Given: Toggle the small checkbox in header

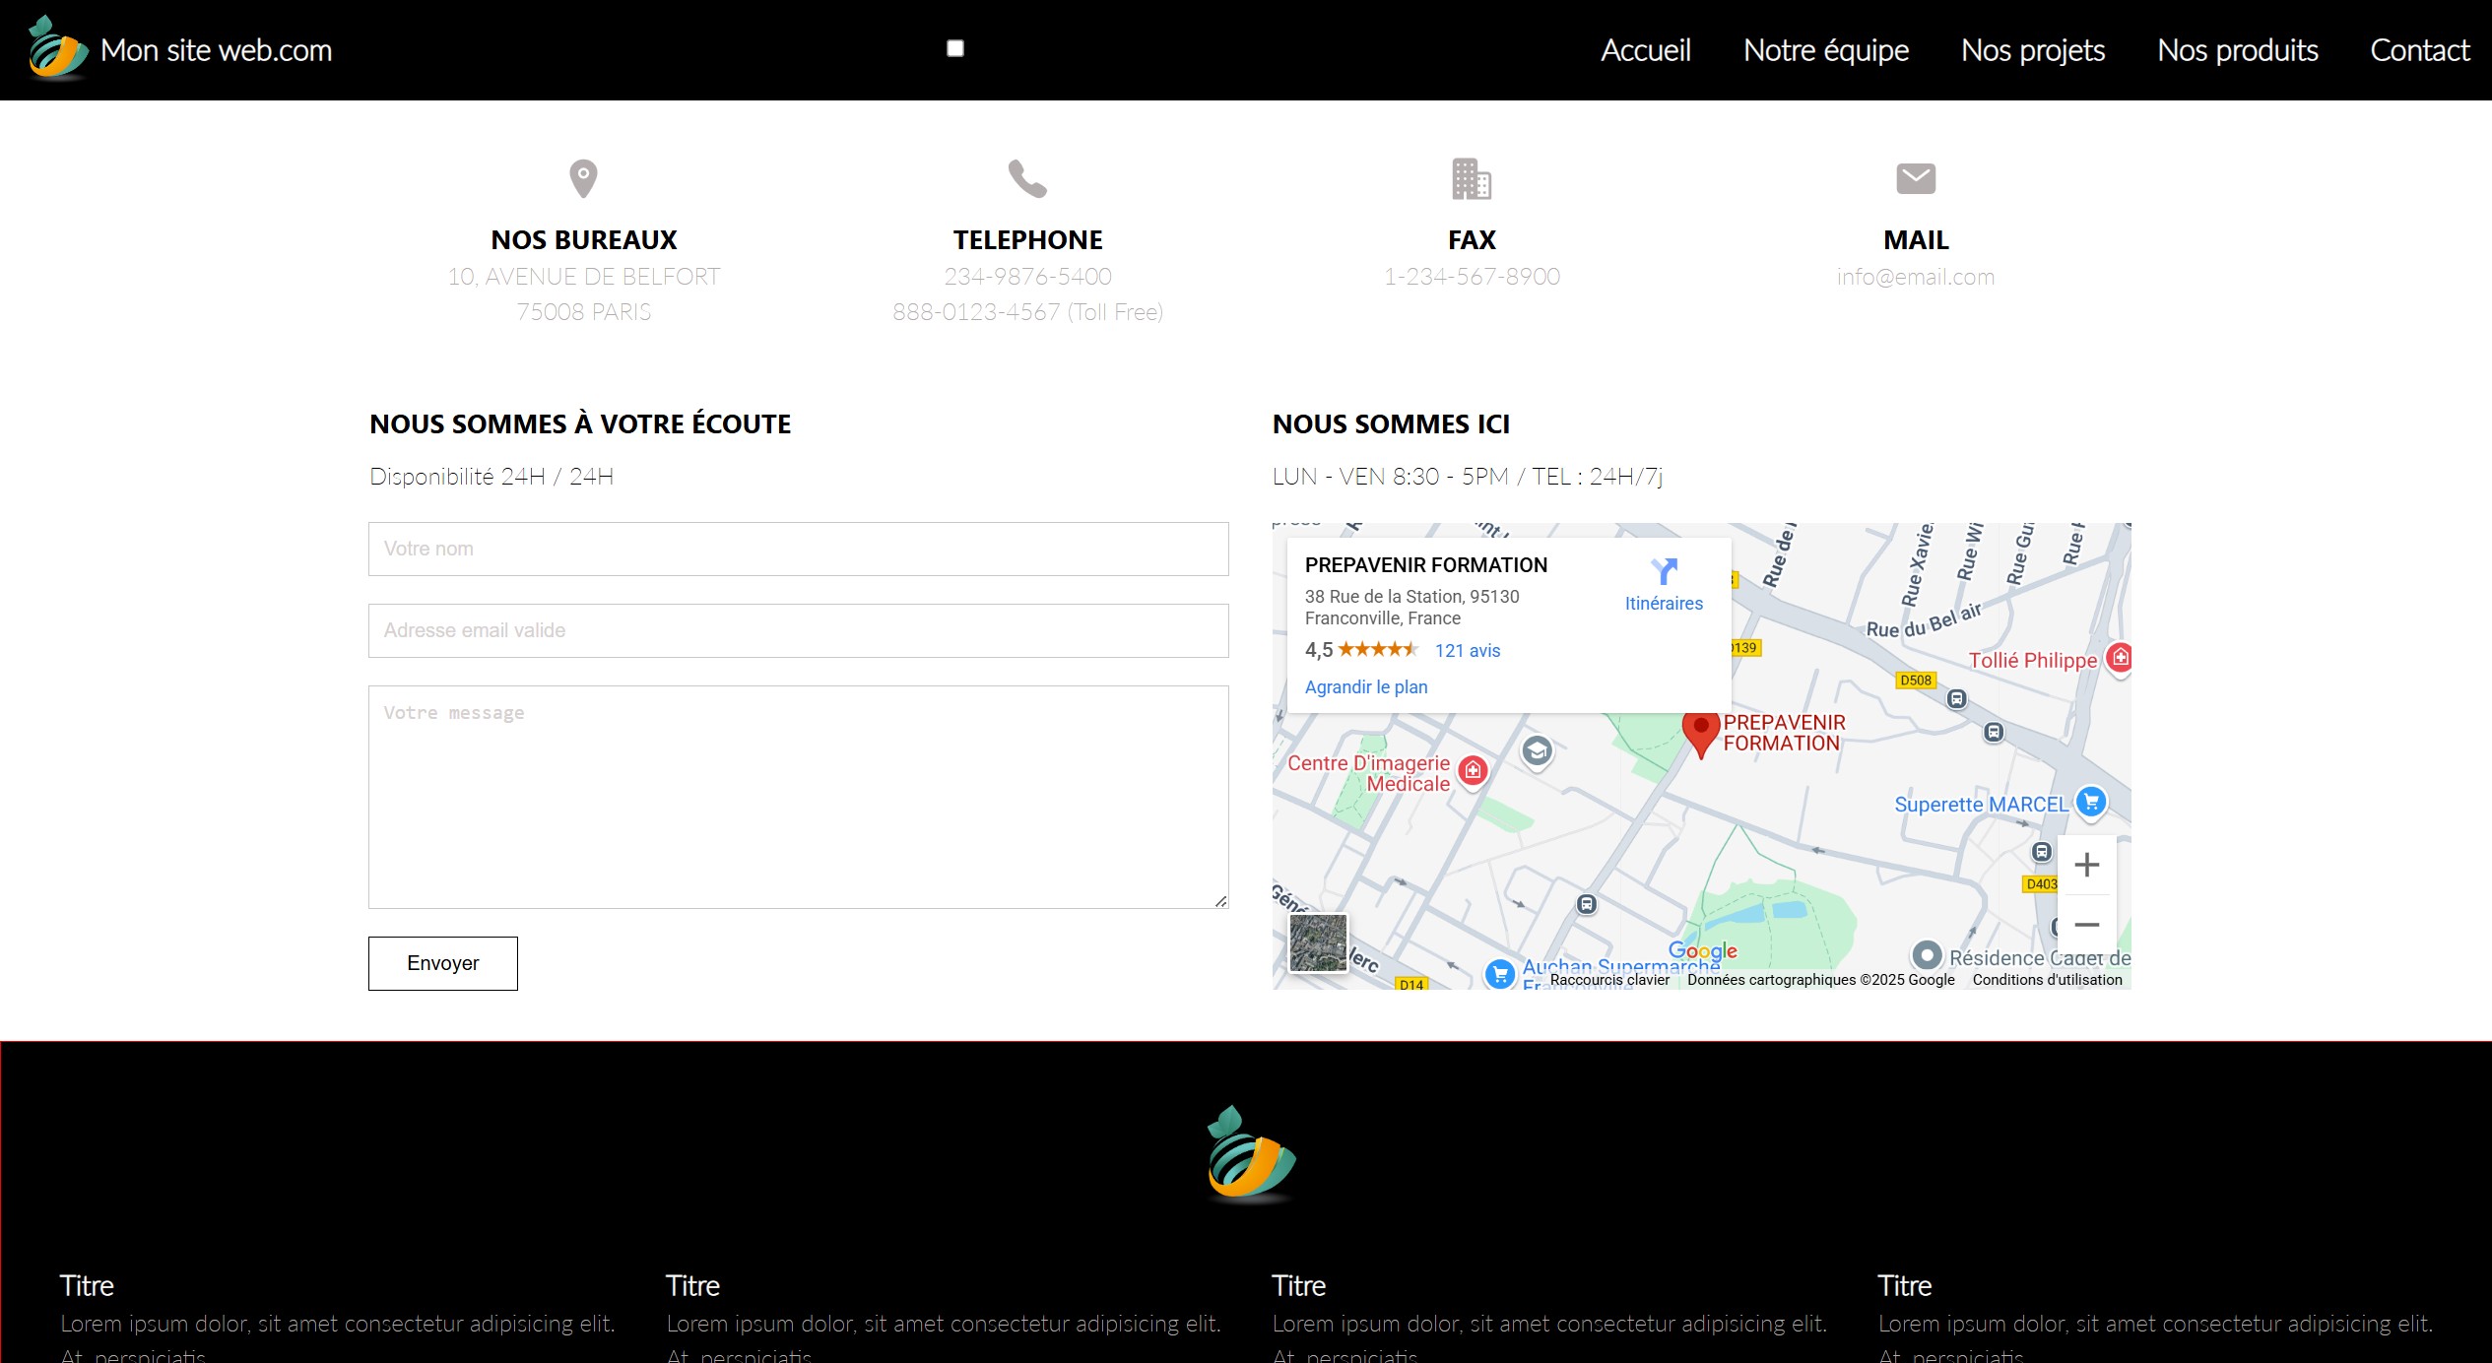Looking at the screenshot, I should coord(954,48).
